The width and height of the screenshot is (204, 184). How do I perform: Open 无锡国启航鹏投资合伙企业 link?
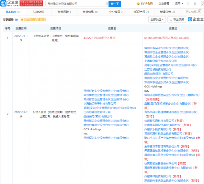[167, 151]
